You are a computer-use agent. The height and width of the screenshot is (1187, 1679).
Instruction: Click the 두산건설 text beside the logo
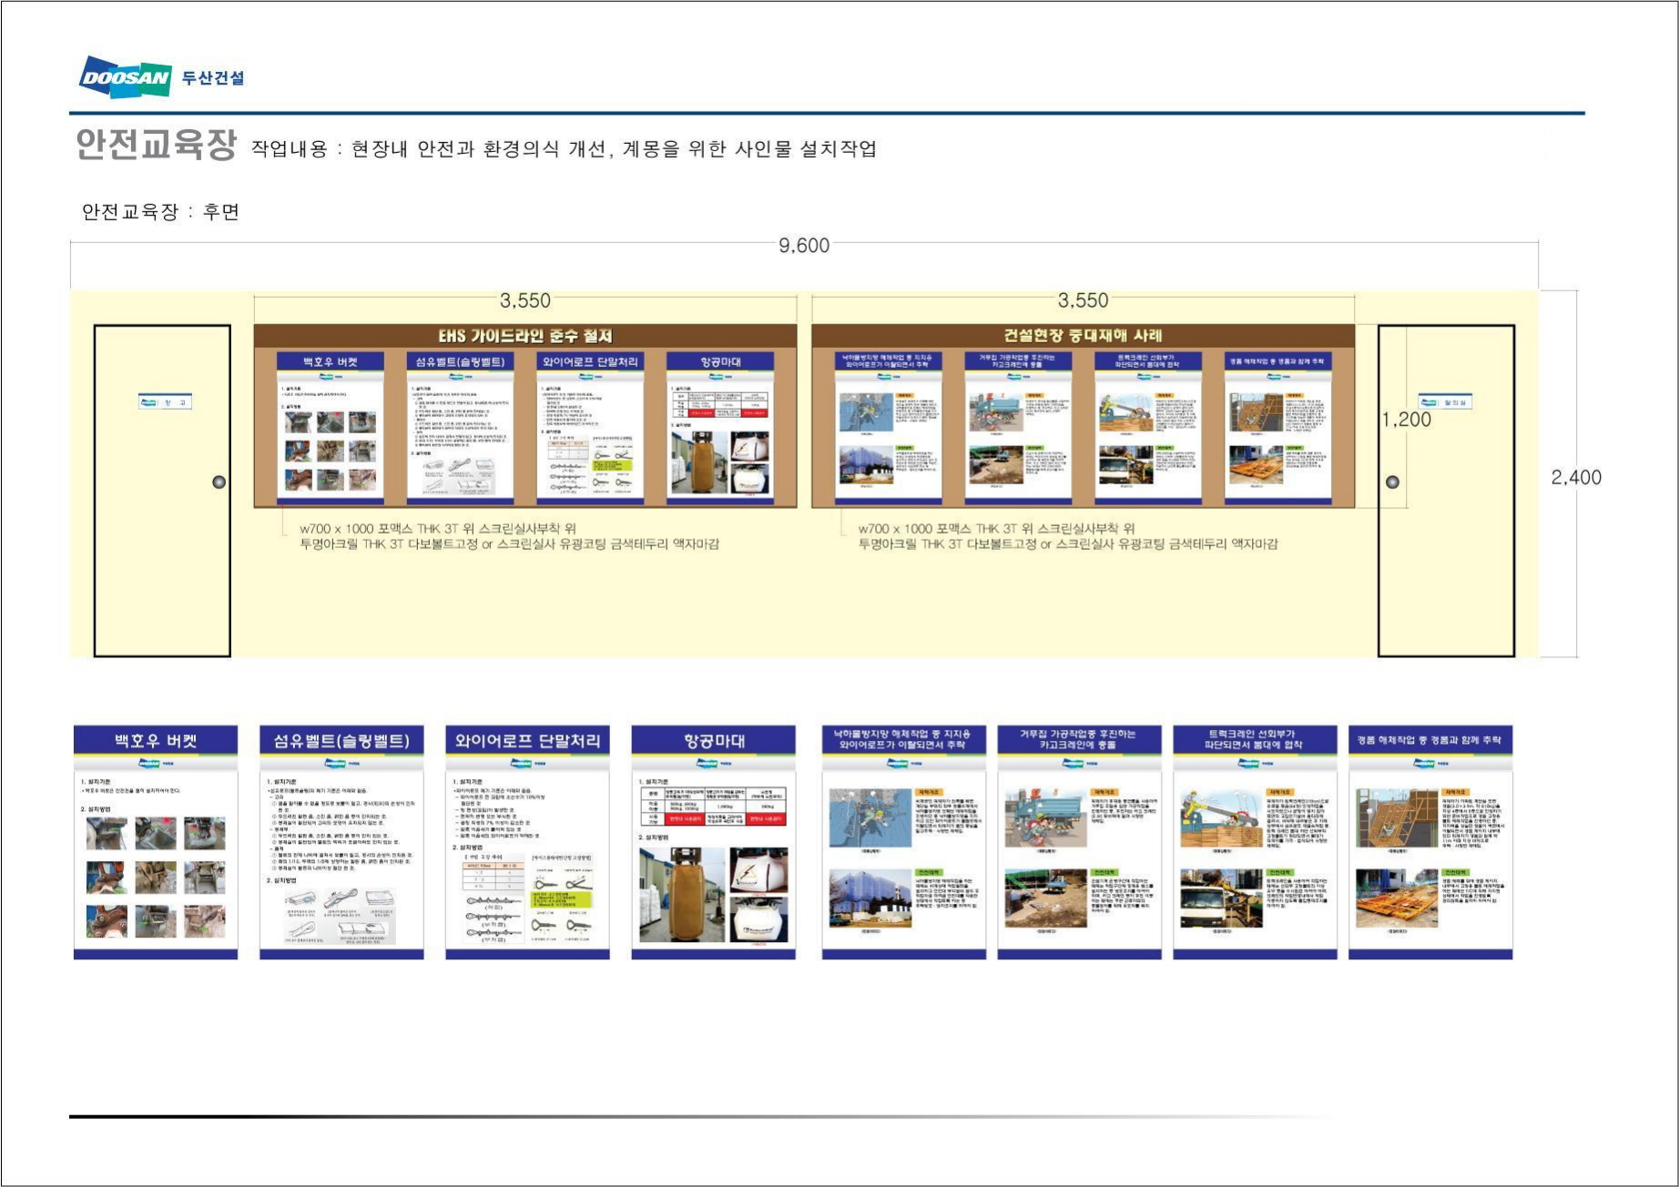tap(213, 77)
